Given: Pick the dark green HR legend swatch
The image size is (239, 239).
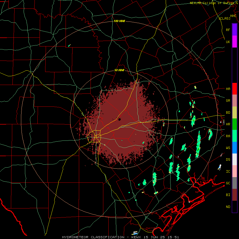Looking at the screenshot, I should coord(234,124).
